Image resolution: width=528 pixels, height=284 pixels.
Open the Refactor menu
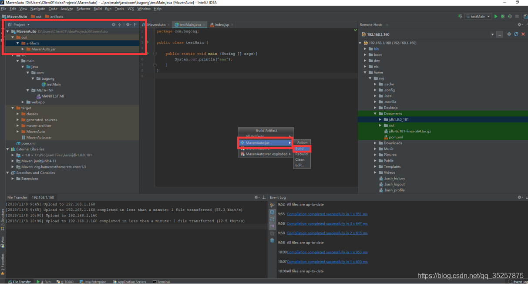point(83,9)
